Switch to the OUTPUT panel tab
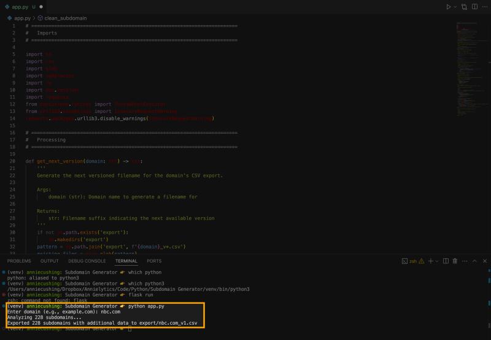The height and width of the screenshot is (340, 491). [x=50, y=261]
